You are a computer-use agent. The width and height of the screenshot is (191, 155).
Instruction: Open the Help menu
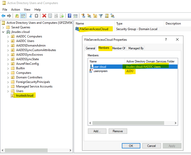[x=37, y=10]
